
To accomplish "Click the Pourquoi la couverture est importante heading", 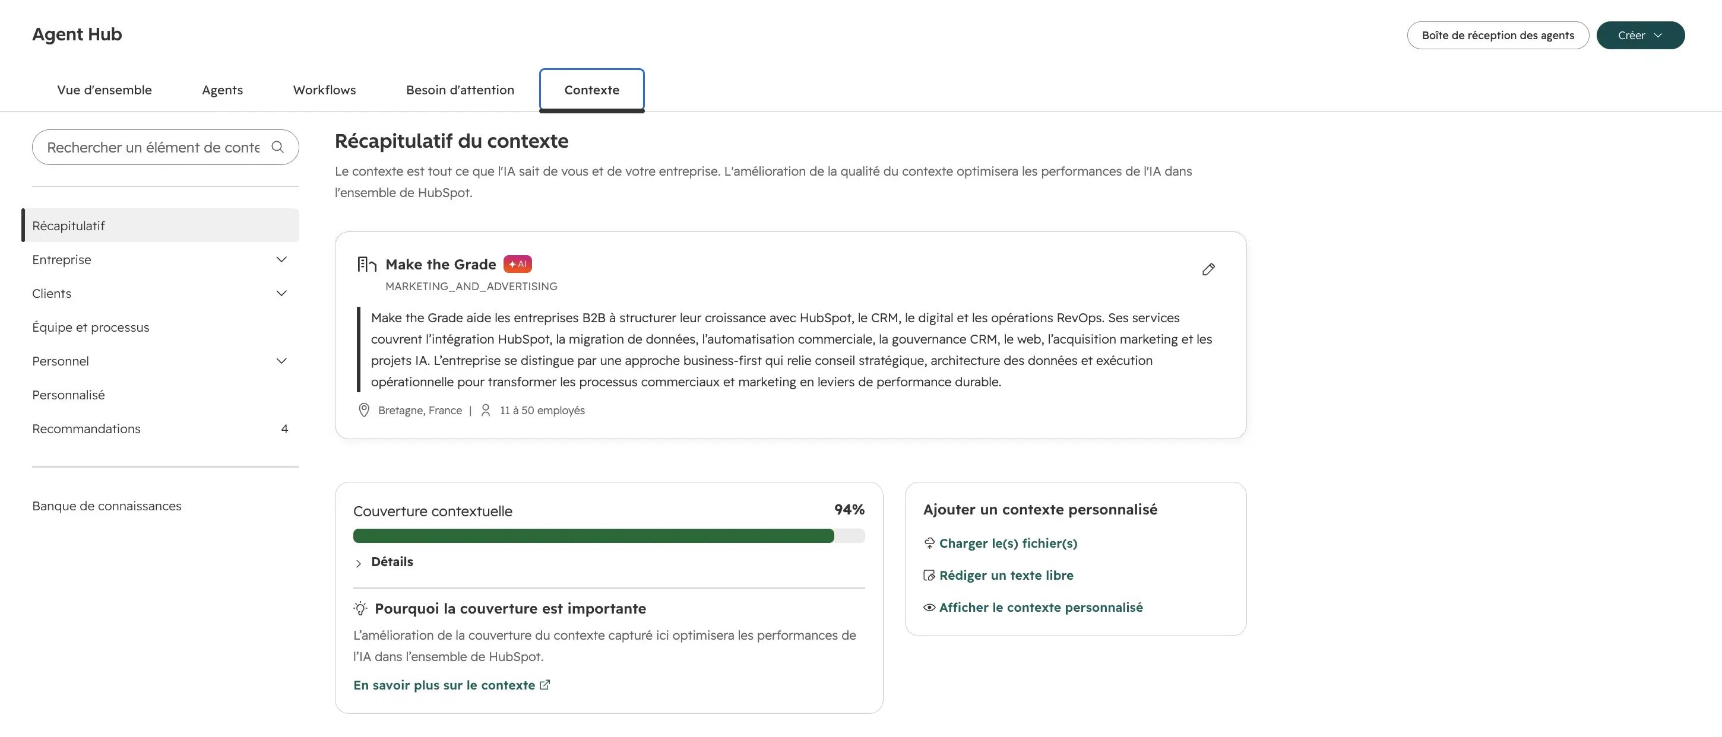I will click(x=510, y=608).
